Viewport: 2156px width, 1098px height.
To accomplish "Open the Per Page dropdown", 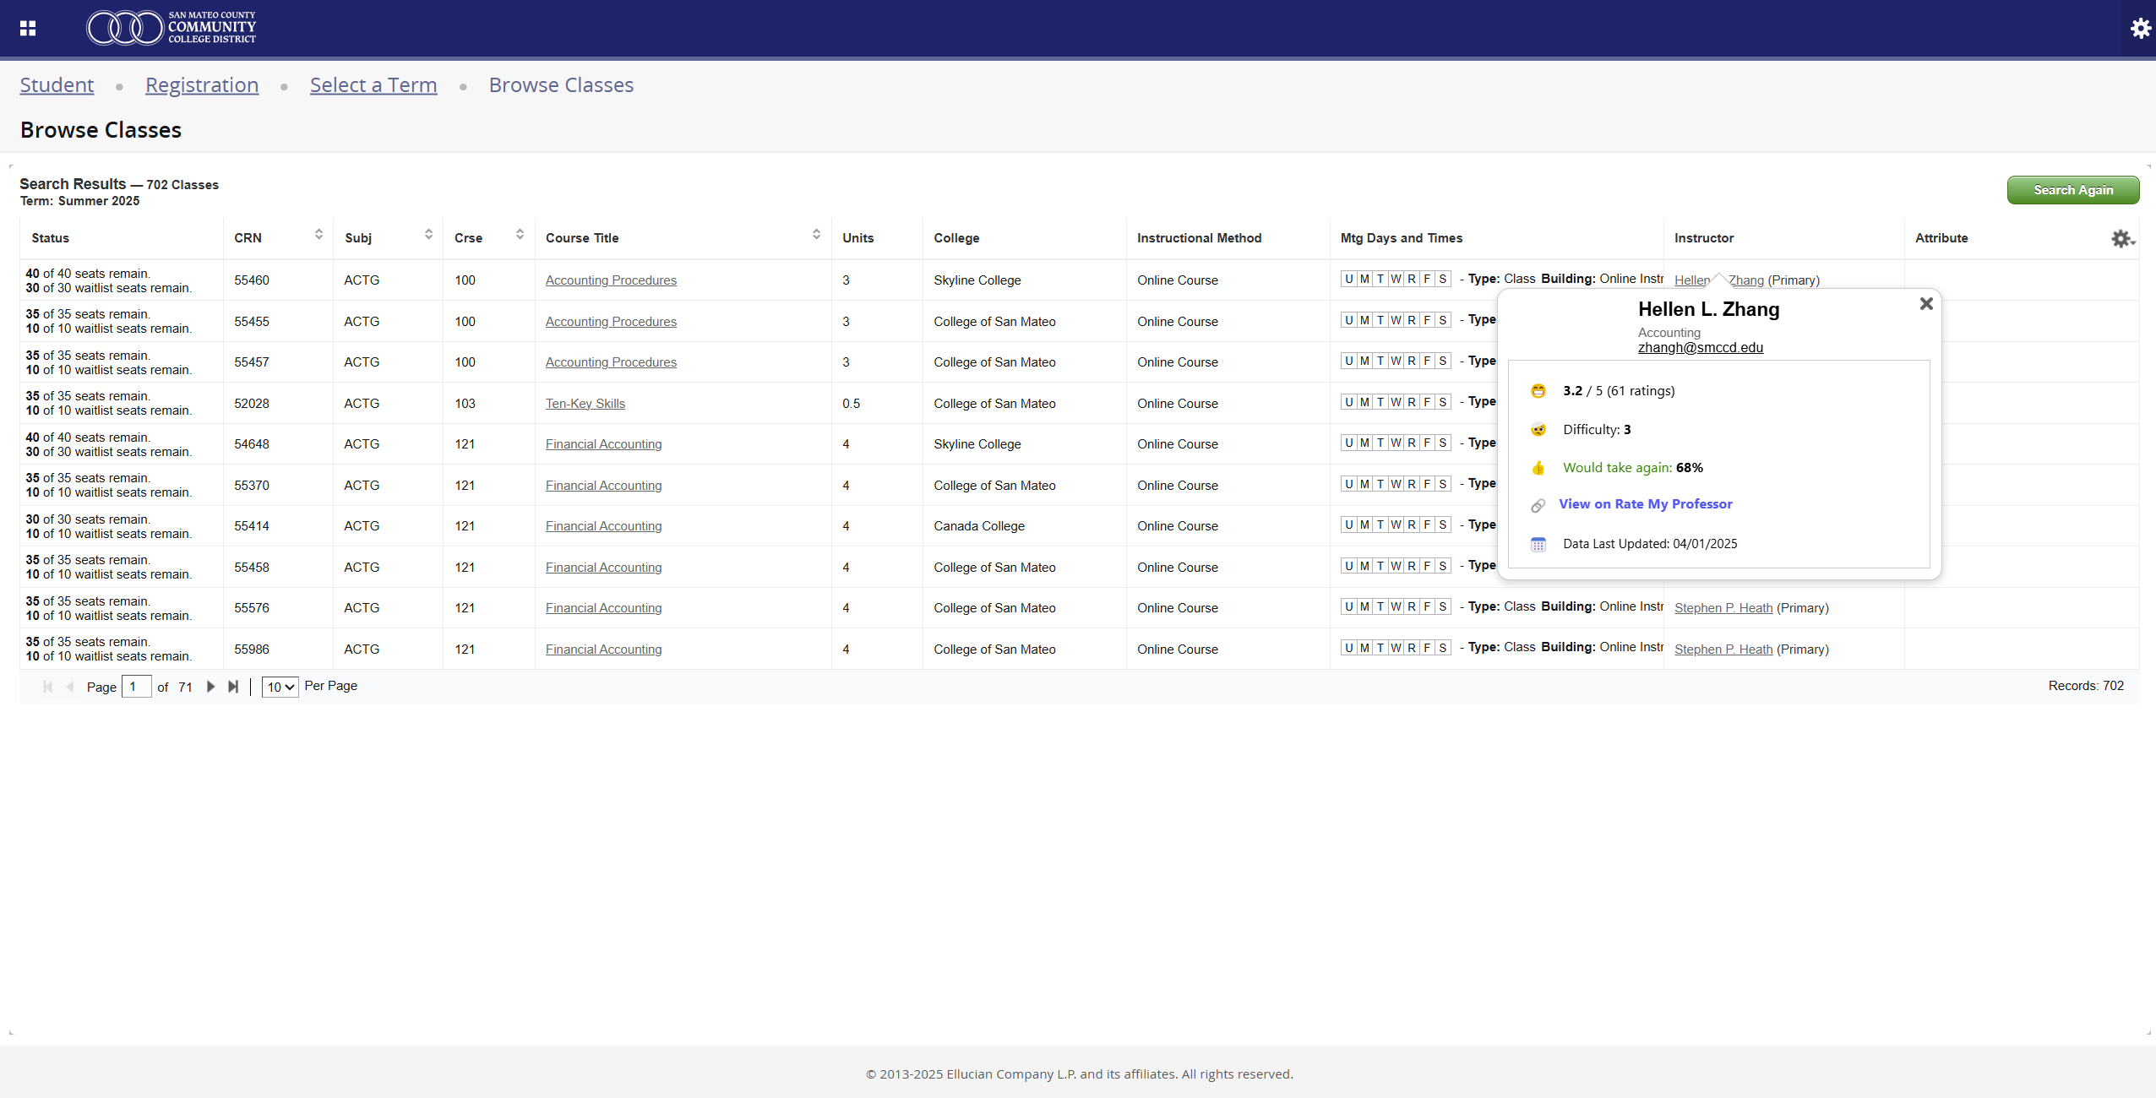I will (280, 687).
